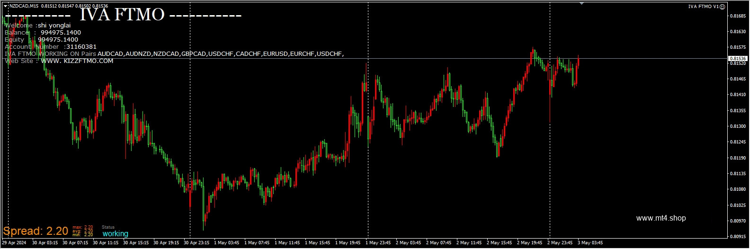The width and height of the screenshot is (750, 249).
Task: Click the 0.81190 price scale label
Action: [738, 158]
